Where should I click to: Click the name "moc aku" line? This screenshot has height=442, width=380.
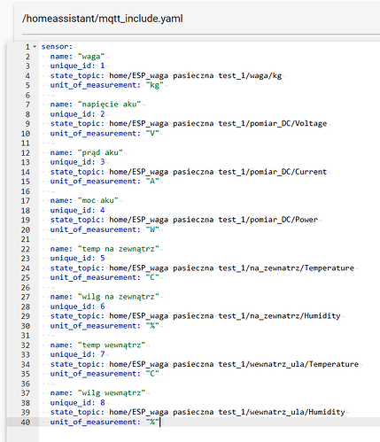click(x=84, y=200)
